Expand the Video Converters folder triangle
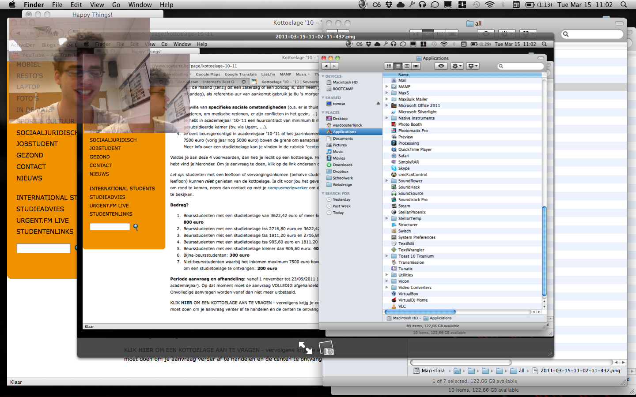Screen dimensions: 636x397 pyautogui.click(x=387, y=287)
